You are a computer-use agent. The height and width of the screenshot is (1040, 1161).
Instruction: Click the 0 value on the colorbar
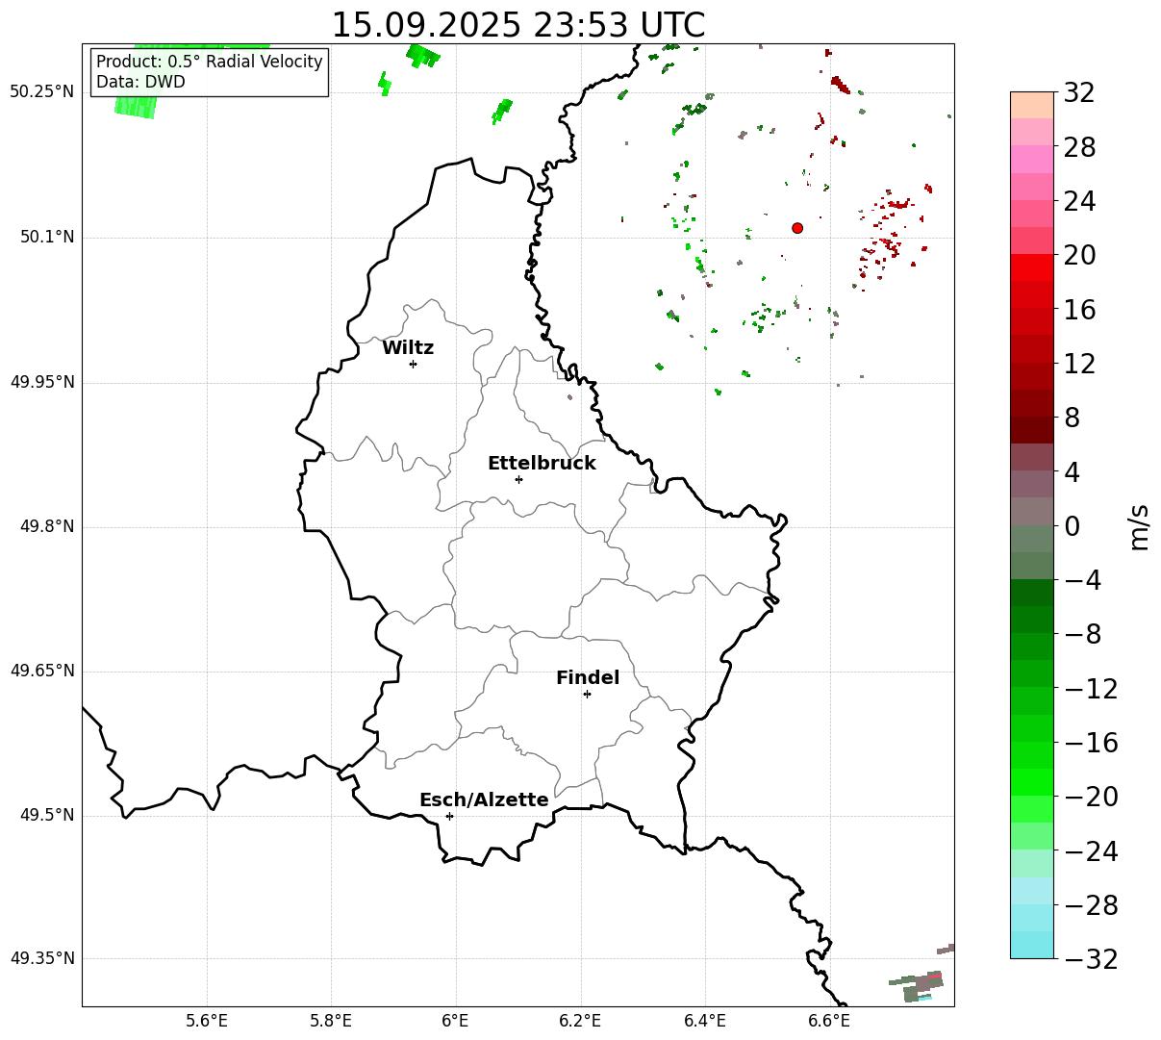pyautogui.click(x=1072, y=526)
